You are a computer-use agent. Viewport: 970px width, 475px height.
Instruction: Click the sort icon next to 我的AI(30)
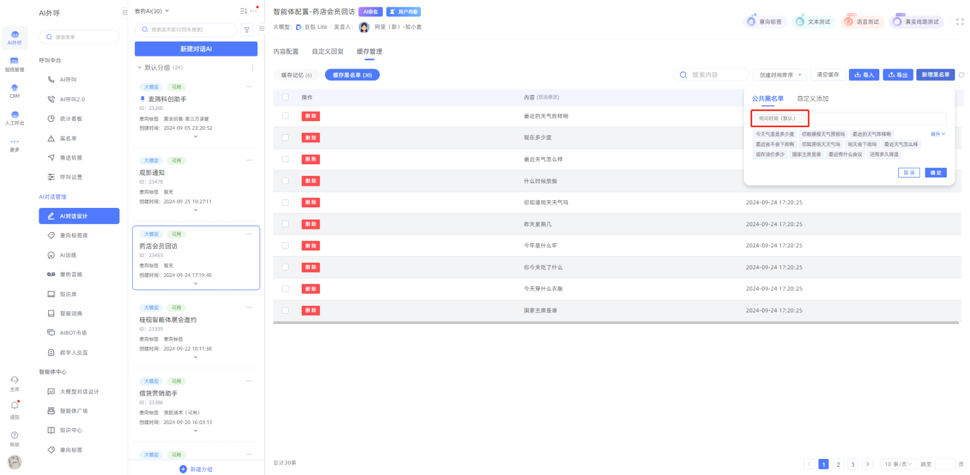click(243, 11)
